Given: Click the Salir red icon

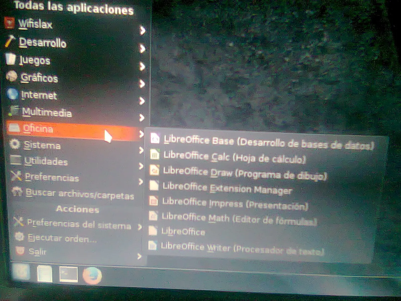Looking at the screenshot, I should pyautogui.click(x=20, y=251).
